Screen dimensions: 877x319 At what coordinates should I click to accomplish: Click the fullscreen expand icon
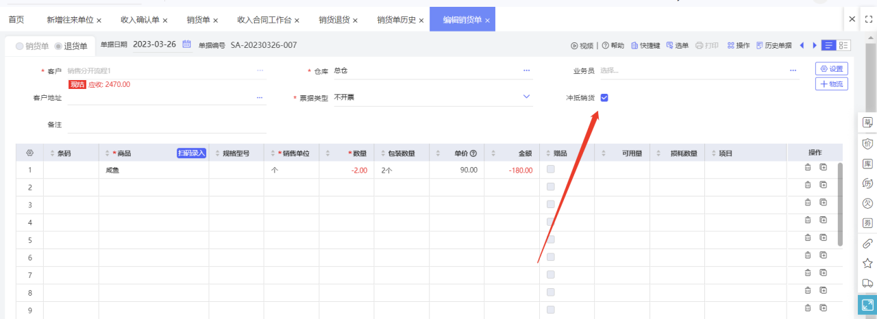[867, 305]
